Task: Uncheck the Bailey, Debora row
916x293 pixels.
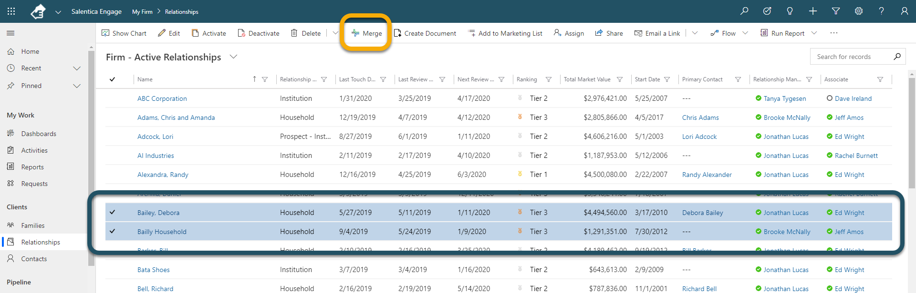Action: tap(113, 212)
